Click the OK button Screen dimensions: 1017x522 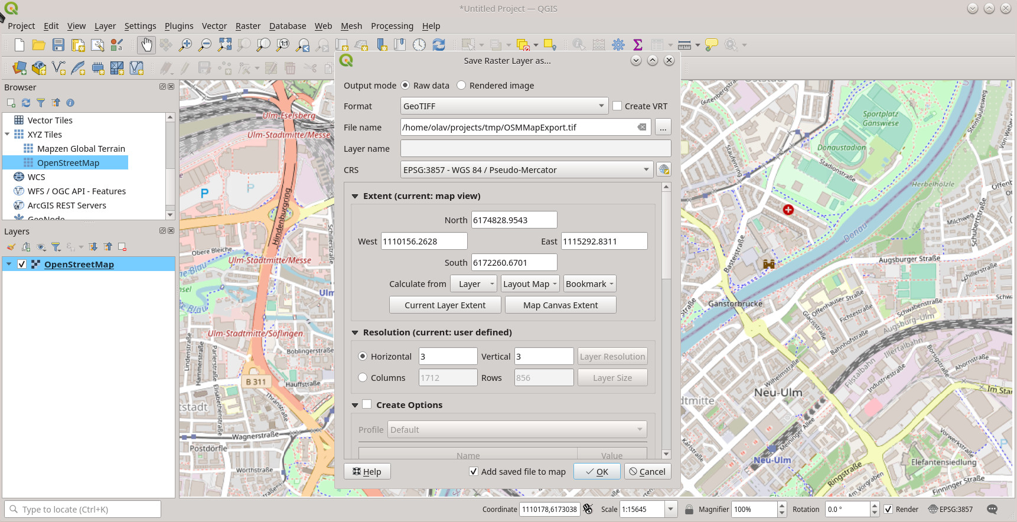597,471
